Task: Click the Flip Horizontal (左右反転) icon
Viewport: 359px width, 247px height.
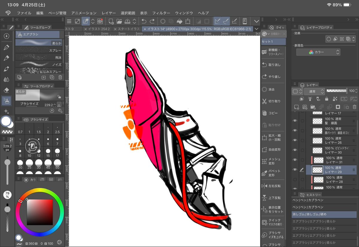Action: 264,186
